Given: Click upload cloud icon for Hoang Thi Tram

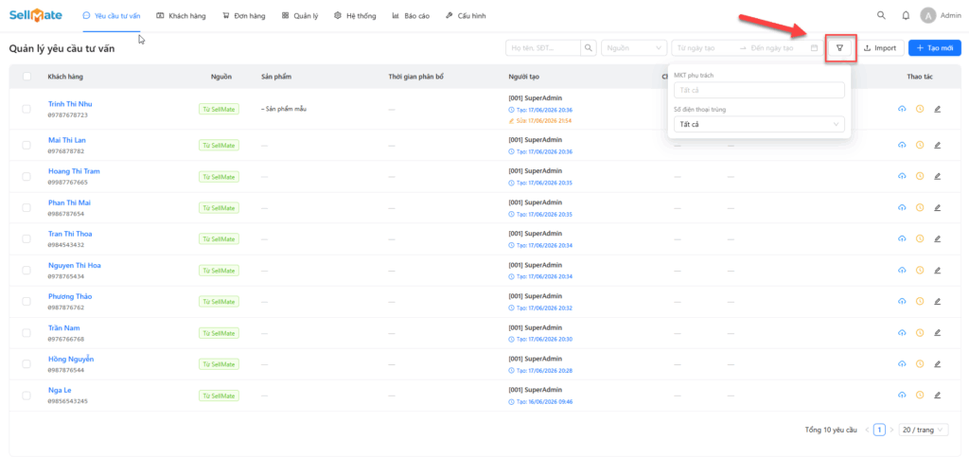Looking at the screenshot, I should click(902, 176).
